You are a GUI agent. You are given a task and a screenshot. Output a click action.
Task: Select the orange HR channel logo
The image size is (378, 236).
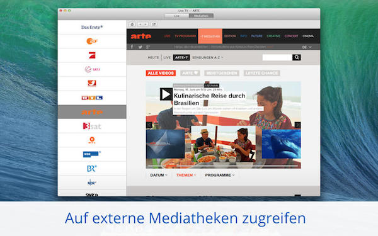92,140
